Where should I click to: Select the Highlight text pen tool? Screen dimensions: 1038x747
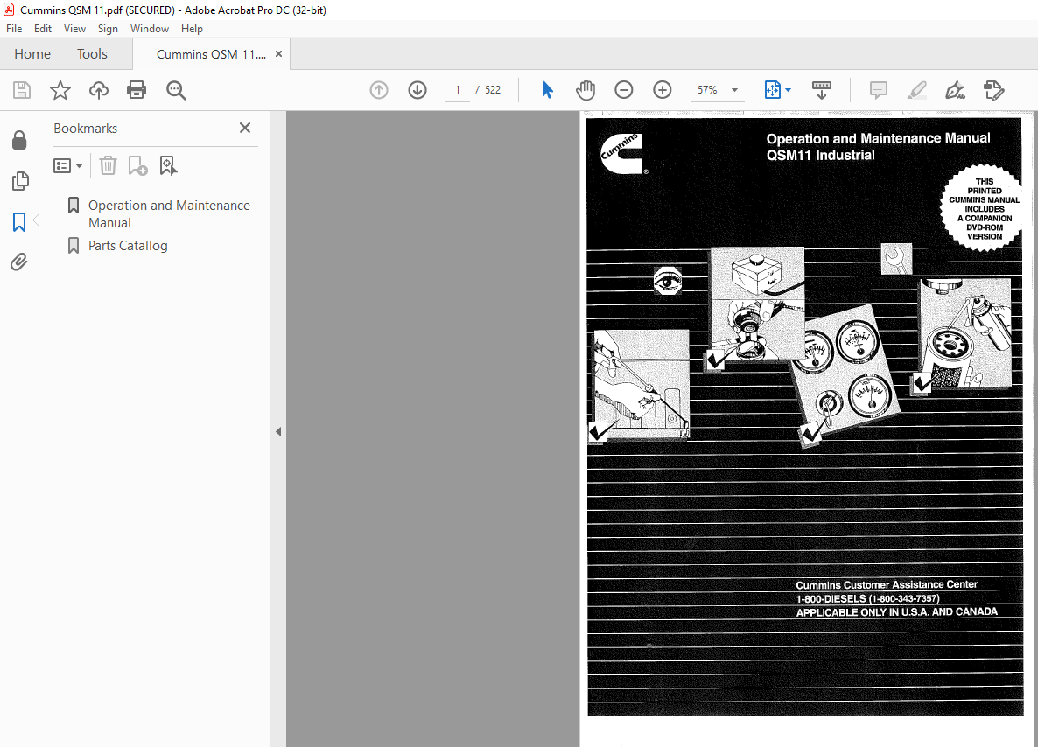917,90
